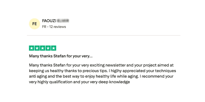Open the FAOUZI reviewer profile name
This screenshot has width=205, height=102.
[49, 21]
